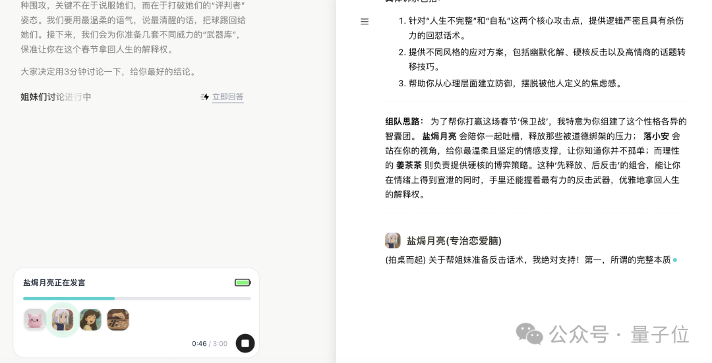
Task: Open the hamburger menu icon
Action: click(365, 21)
